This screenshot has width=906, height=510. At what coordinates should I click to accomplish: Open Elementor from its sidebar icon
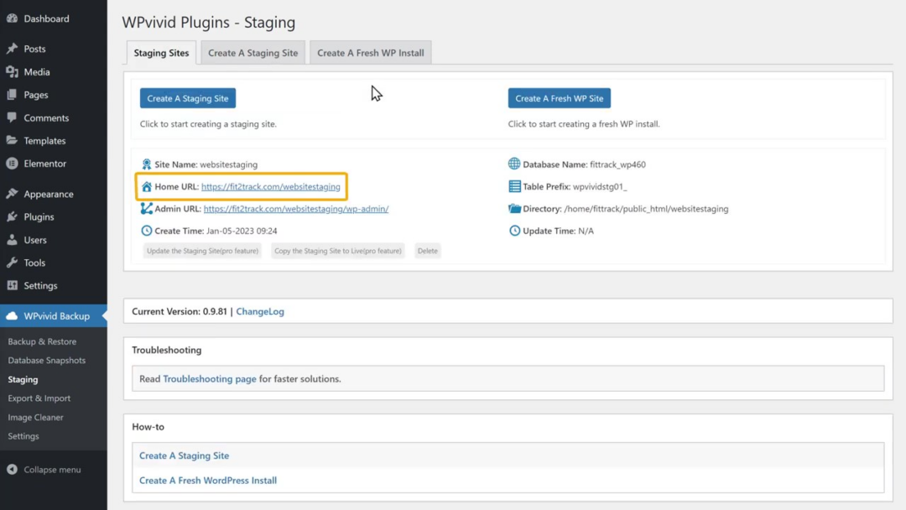[12, 163]
